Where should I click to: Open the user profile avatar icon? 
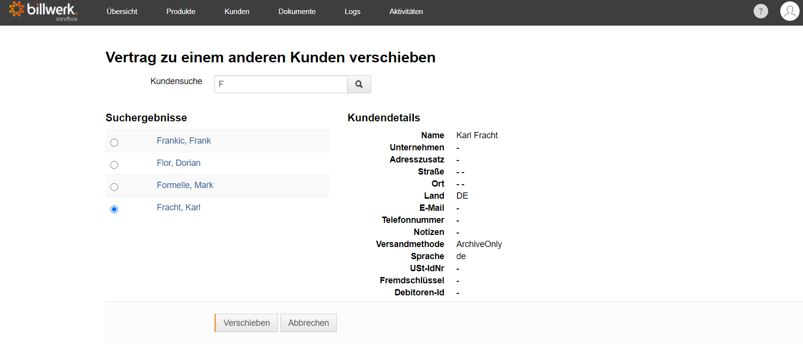[789, 11]
